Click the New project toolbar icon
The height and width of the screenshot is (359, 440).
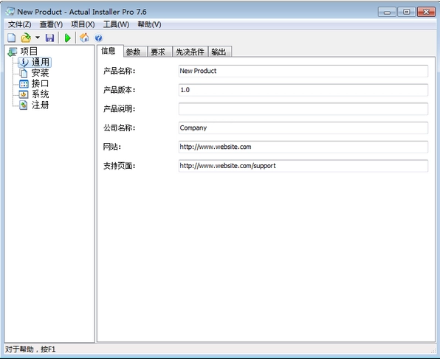click(x=12, y=38)
